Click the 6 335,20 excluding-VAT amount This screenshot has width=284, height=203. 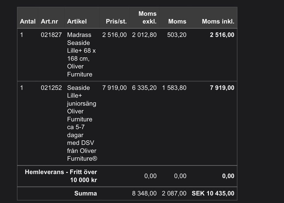tap(144, 88)
